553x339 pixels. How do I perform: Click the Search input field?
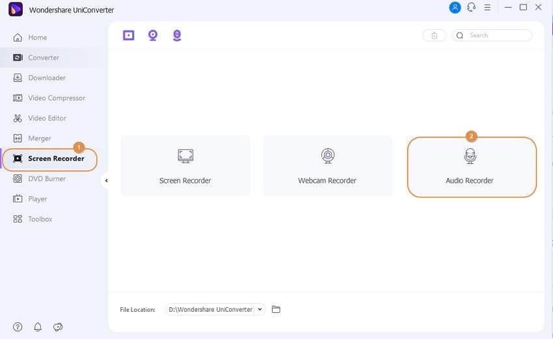pyautogui.click(x=492, y=35)
